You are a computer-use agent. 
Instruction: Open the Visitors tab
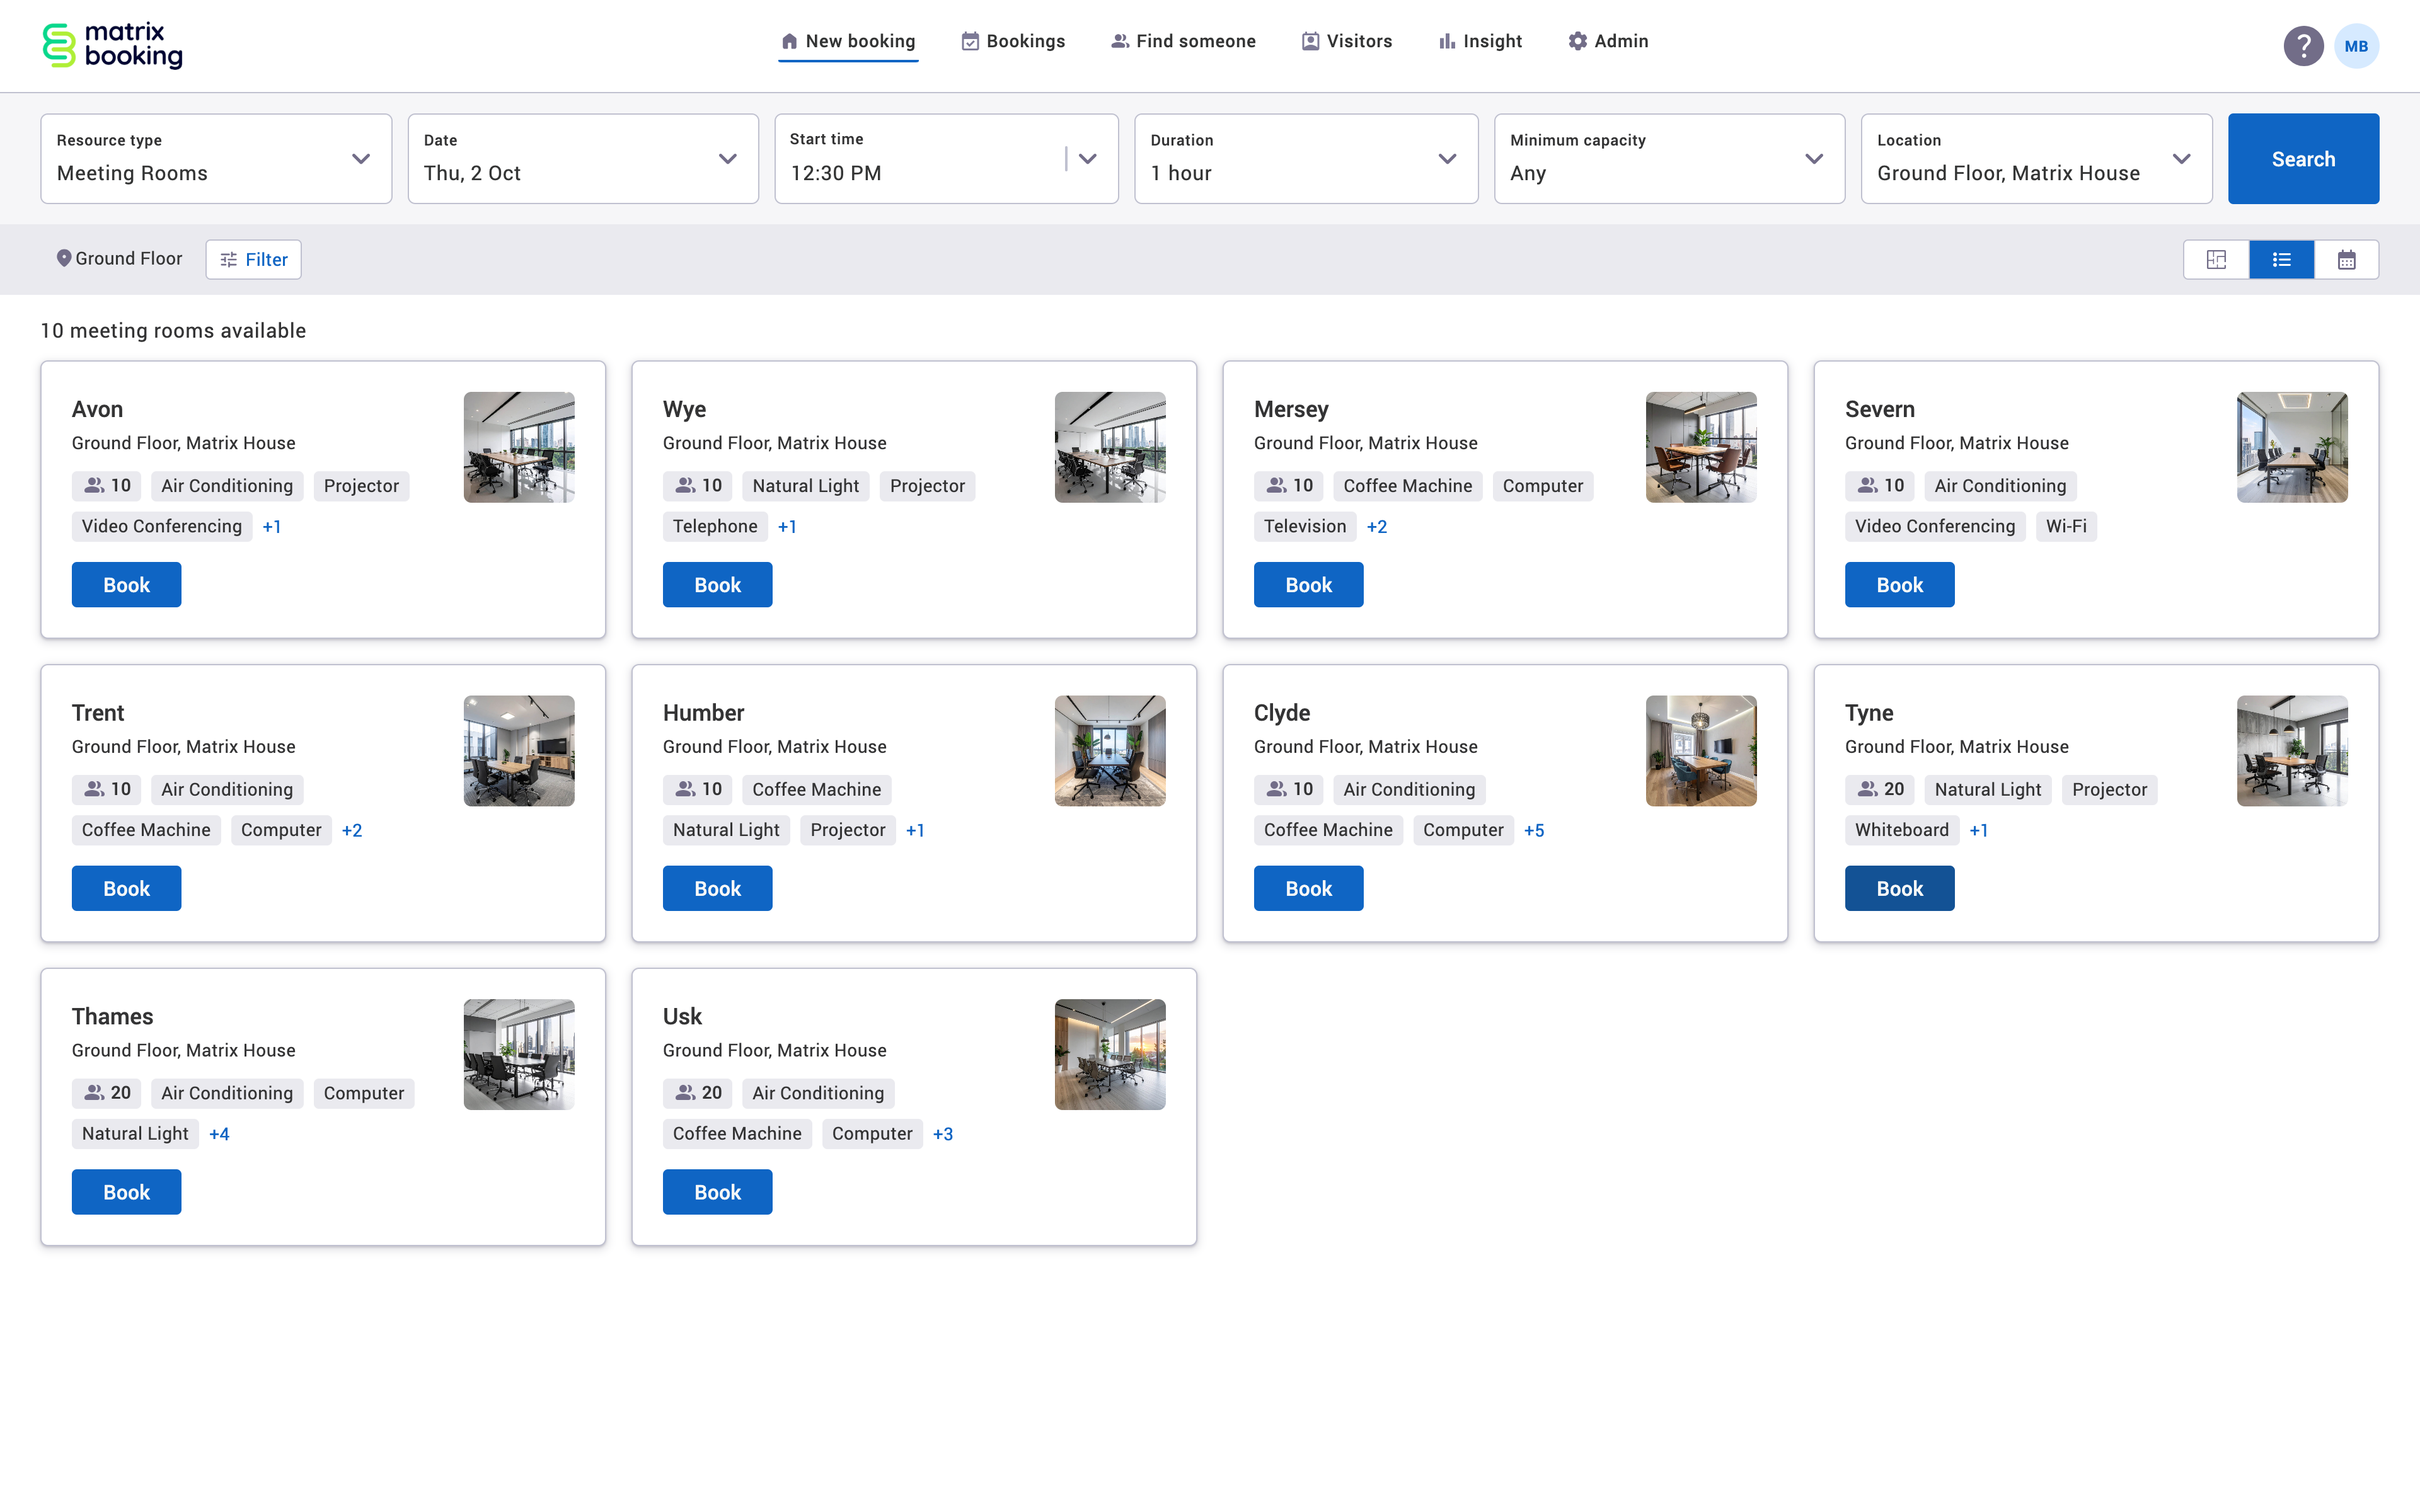tap(1346, 41)
